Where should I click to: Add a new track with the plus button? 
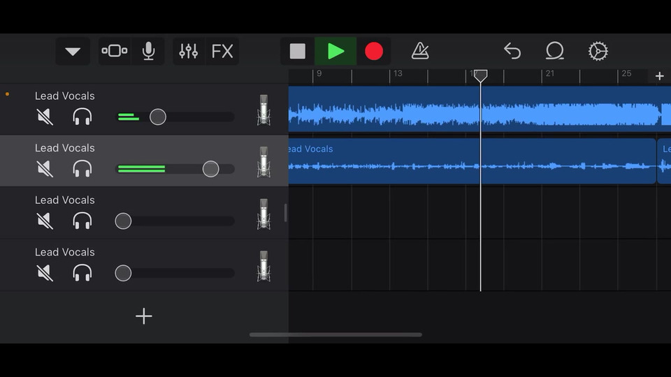click(x=144, y=316)
